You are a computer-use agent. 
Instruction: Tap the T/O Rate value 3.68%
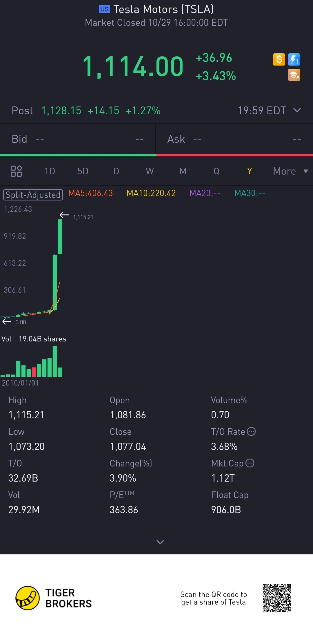pos(224,446)
